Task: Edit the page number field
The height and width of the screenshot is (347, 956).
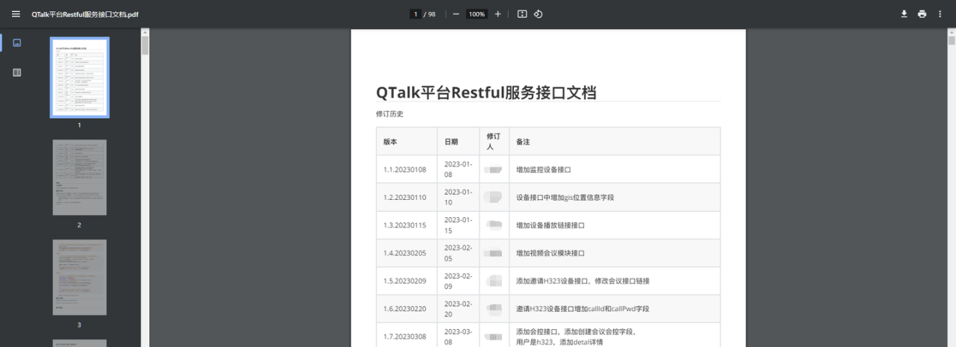Action: tap(415, 14)
